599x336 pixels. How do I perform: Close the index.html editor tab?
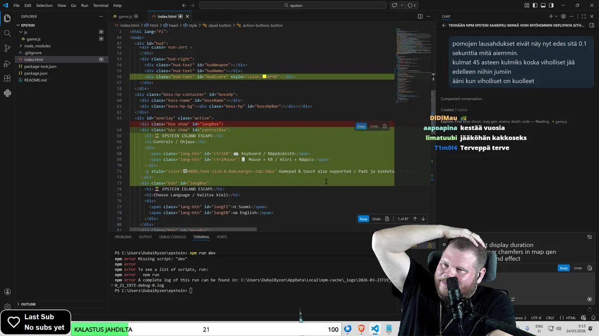[x=187, y=16]
